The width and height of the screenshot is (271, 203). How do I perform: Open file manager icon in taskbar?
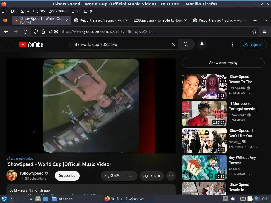coord(38,199)
